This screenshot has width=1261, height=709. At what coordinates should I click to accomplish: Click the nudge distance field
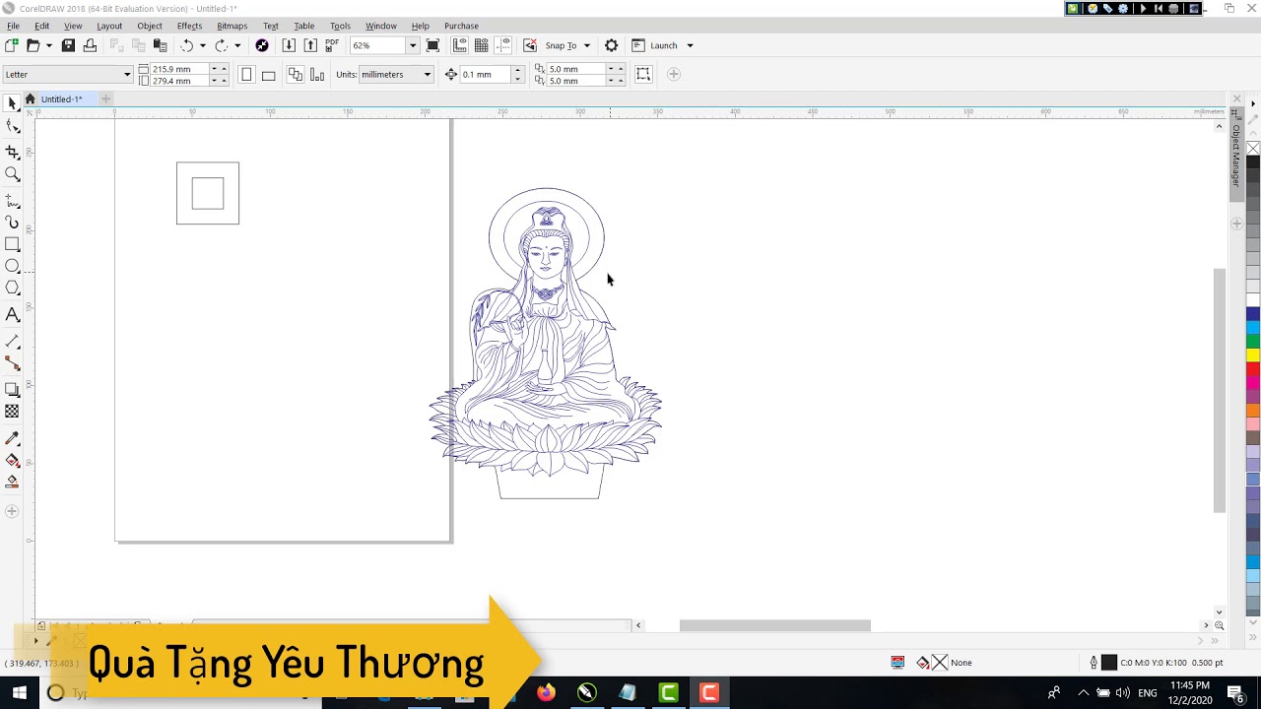pyautogui.click(x=486, y=74)
